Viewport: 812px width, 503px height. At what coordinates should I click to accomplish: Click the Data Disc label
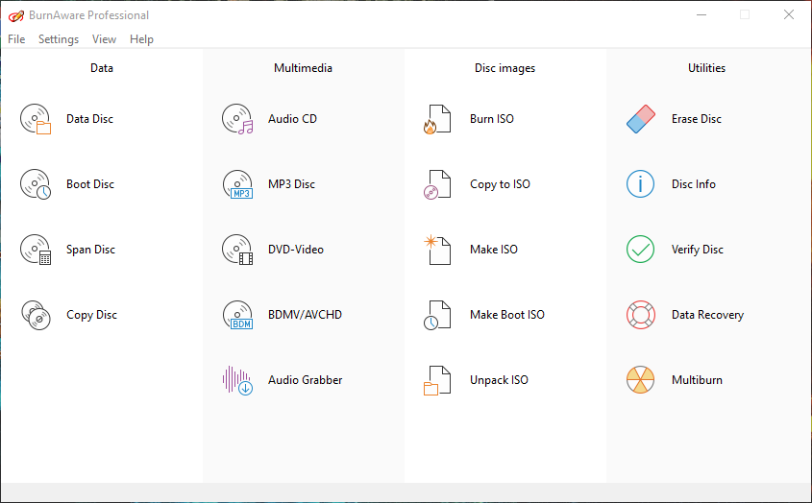(x=89, y=119)
